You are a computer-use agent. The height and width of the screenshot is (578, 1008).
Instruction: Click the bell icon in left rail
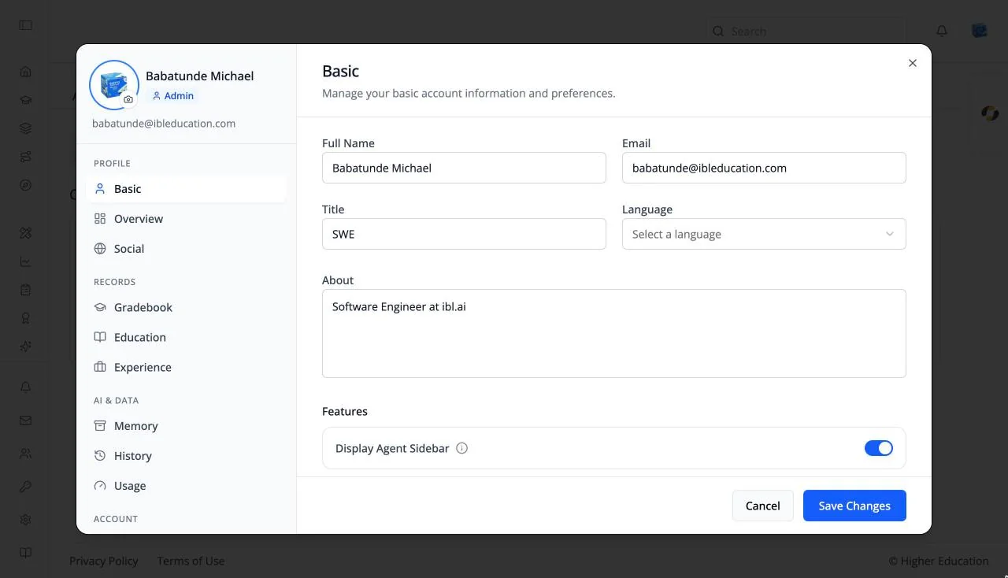pos(26,387)
